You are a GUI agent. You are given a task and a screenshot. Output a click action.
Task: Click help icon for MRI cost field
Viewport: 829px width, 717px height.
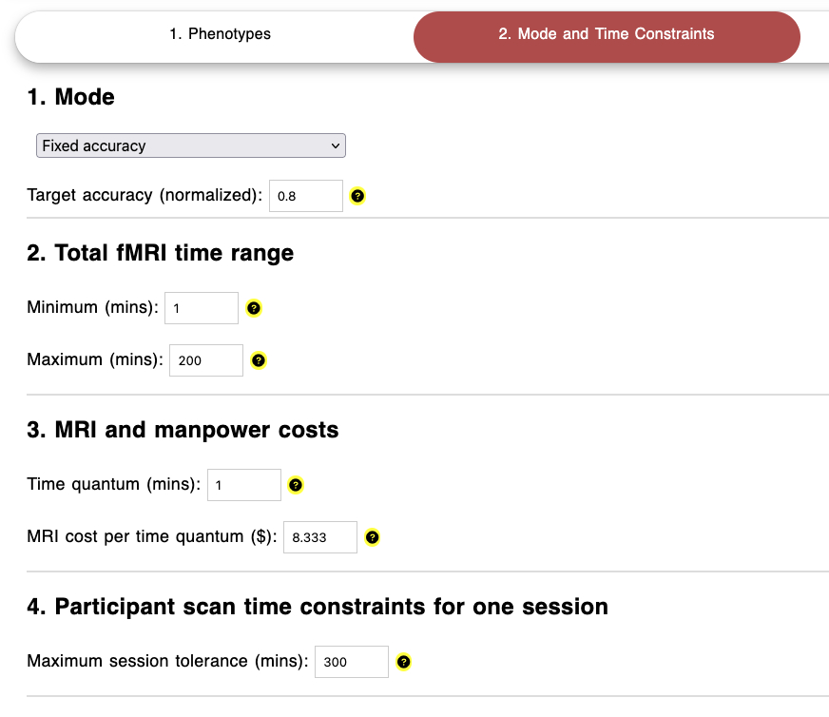tap(373, 537)
